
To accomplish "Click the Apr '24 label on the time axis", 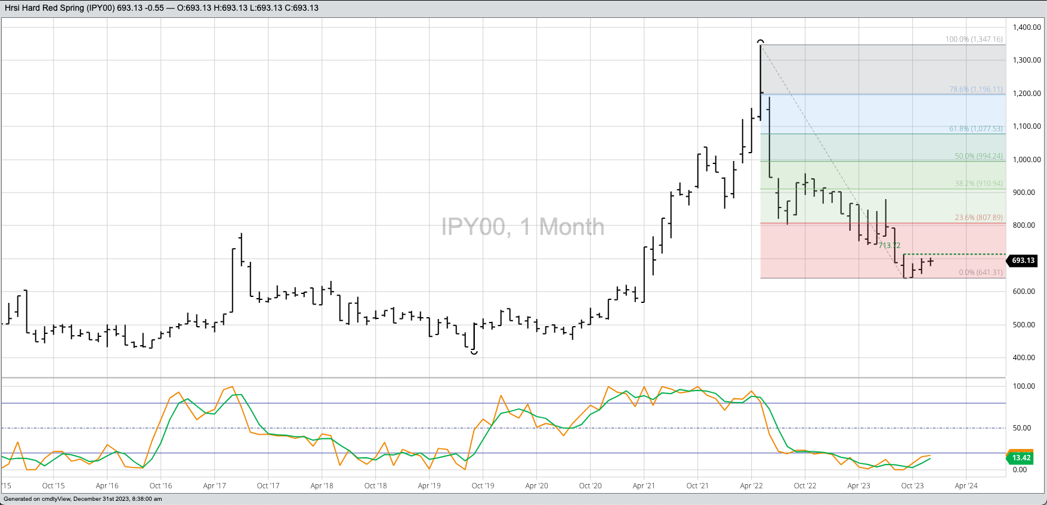I will 966,486.
